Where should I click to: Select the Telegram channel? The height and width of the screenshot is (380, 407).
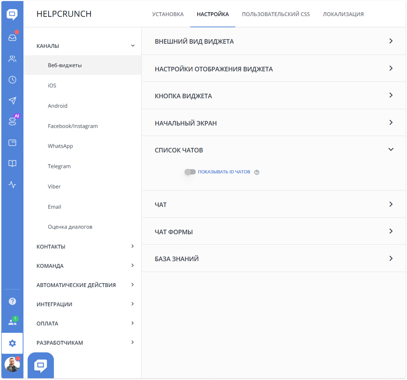pos(59,166)
